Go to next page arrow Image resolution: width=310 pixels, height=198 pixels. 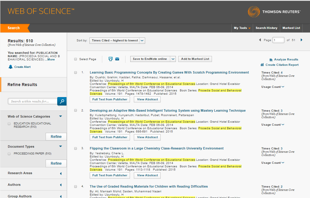(x=301, y=40)
